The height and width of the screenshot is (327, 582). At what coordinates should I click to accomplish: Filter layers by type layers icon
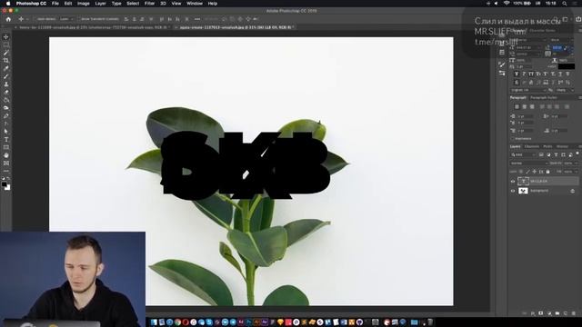click(556, 154)
